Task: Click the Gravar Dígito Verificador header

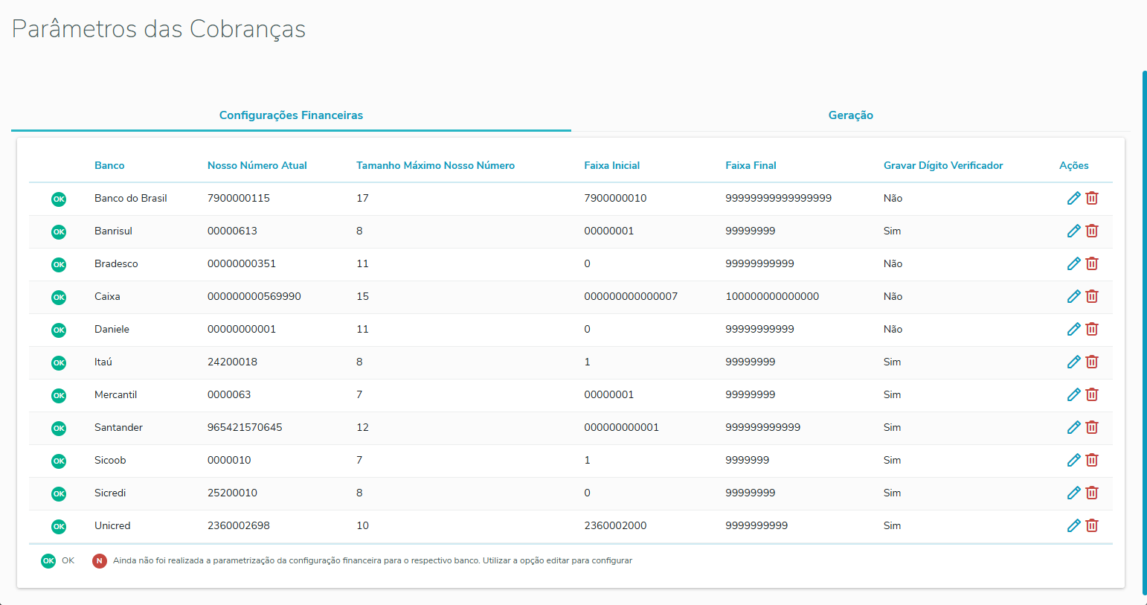Action: [942, 165]
